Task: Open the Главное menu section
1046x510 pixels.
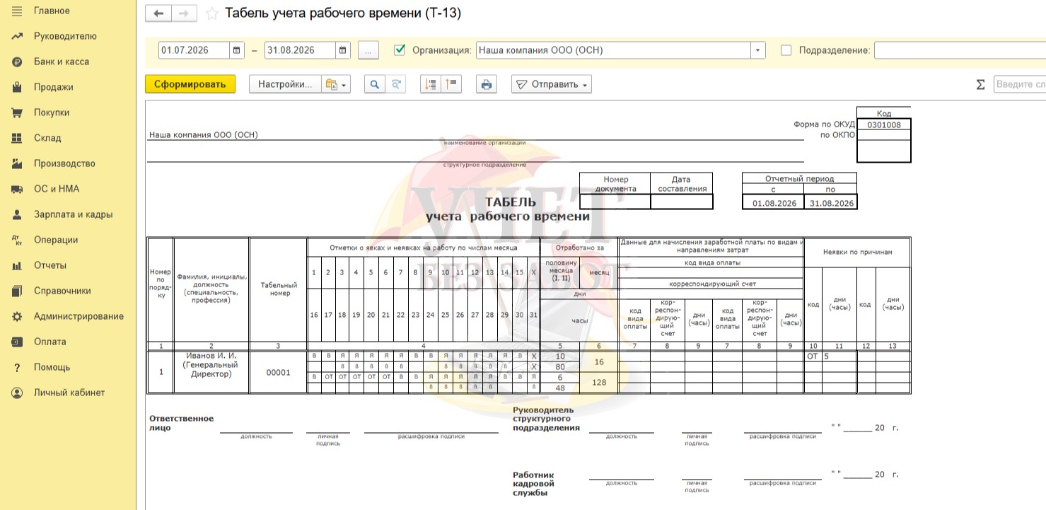Action: click(x=52, y=11)
